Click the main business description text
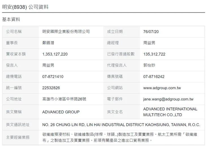This screenshot has height=149, width=209. pos(120,137)
